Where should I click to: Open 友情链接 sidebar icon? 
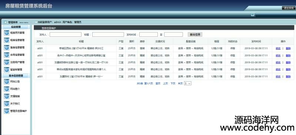(7, 96)
